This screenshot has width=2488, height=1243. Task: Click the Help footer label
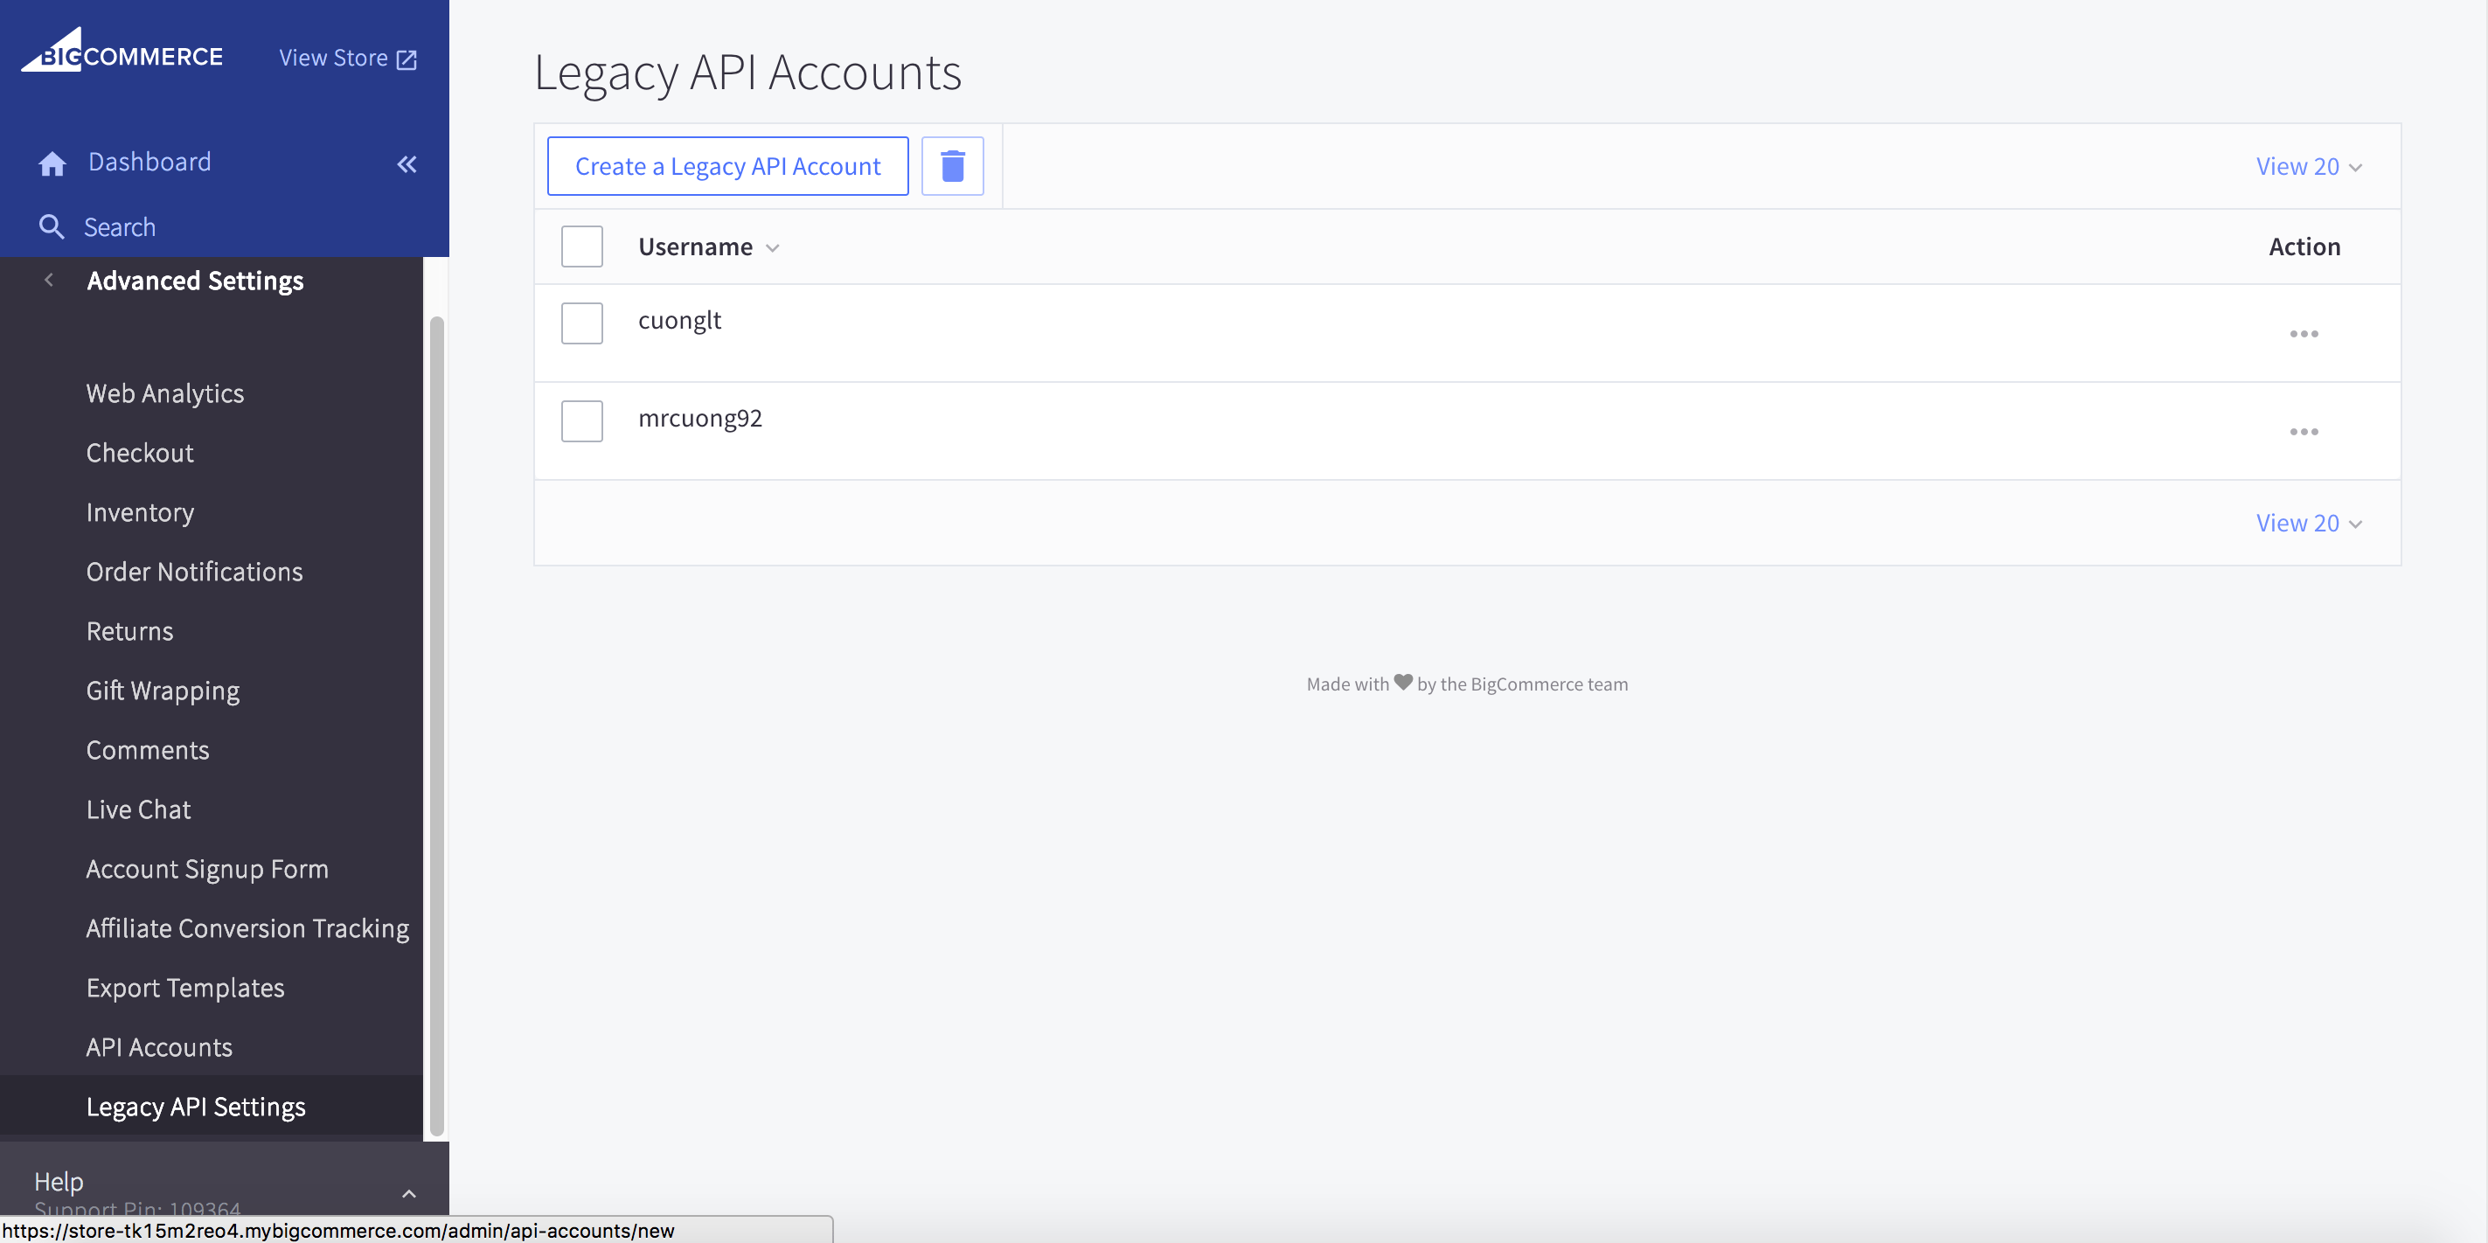(x=59, y=1182)
